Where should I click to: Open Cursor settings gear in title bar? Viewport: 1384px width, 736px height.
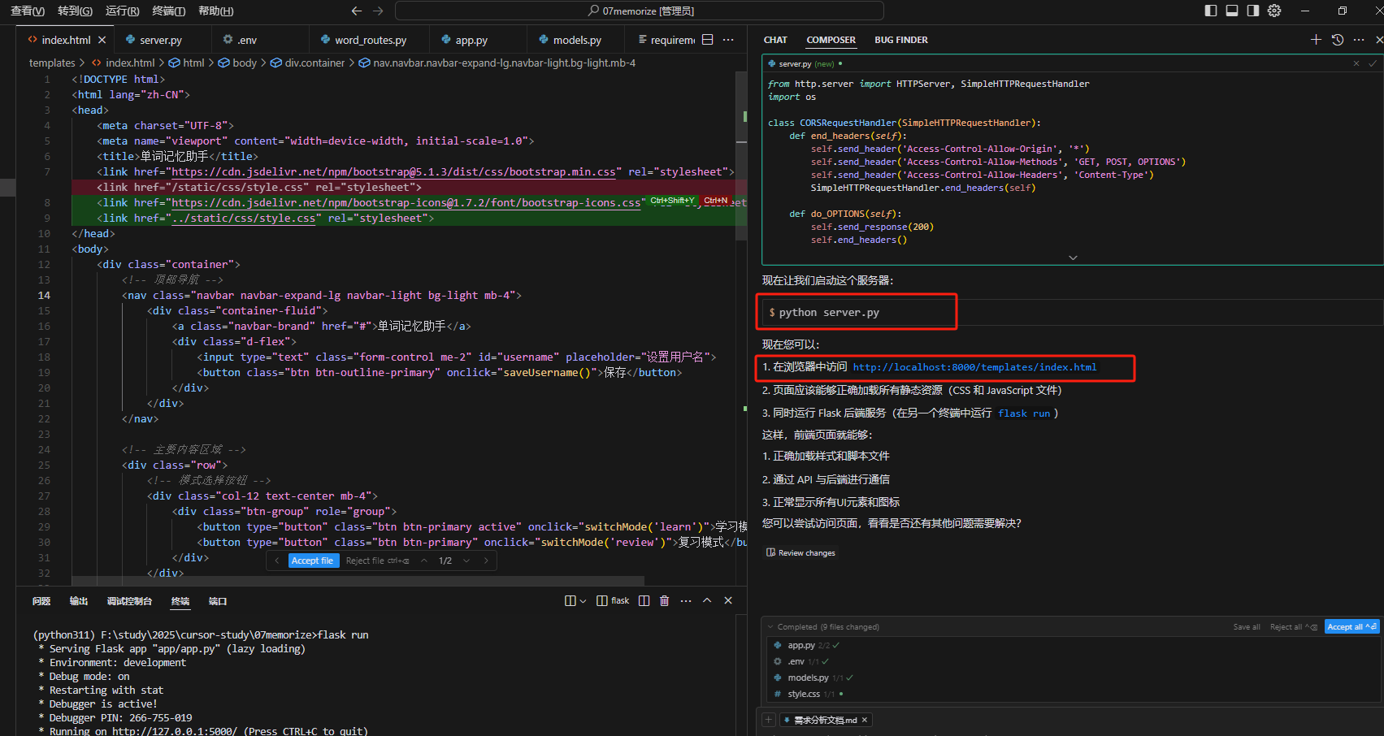[1274, 11]
